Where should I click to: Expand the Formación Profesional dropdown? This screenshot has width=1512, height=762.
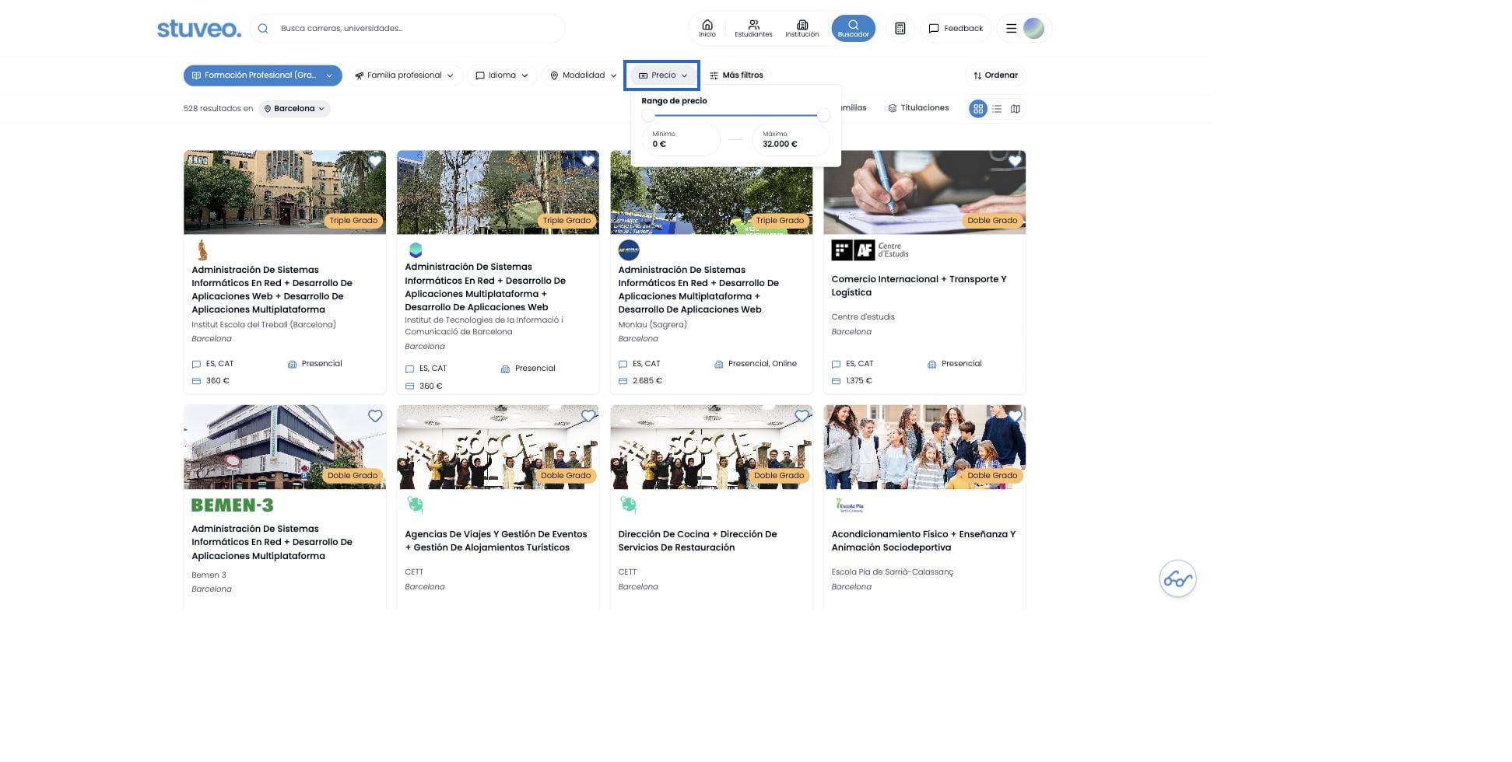(x=262, y=75)
